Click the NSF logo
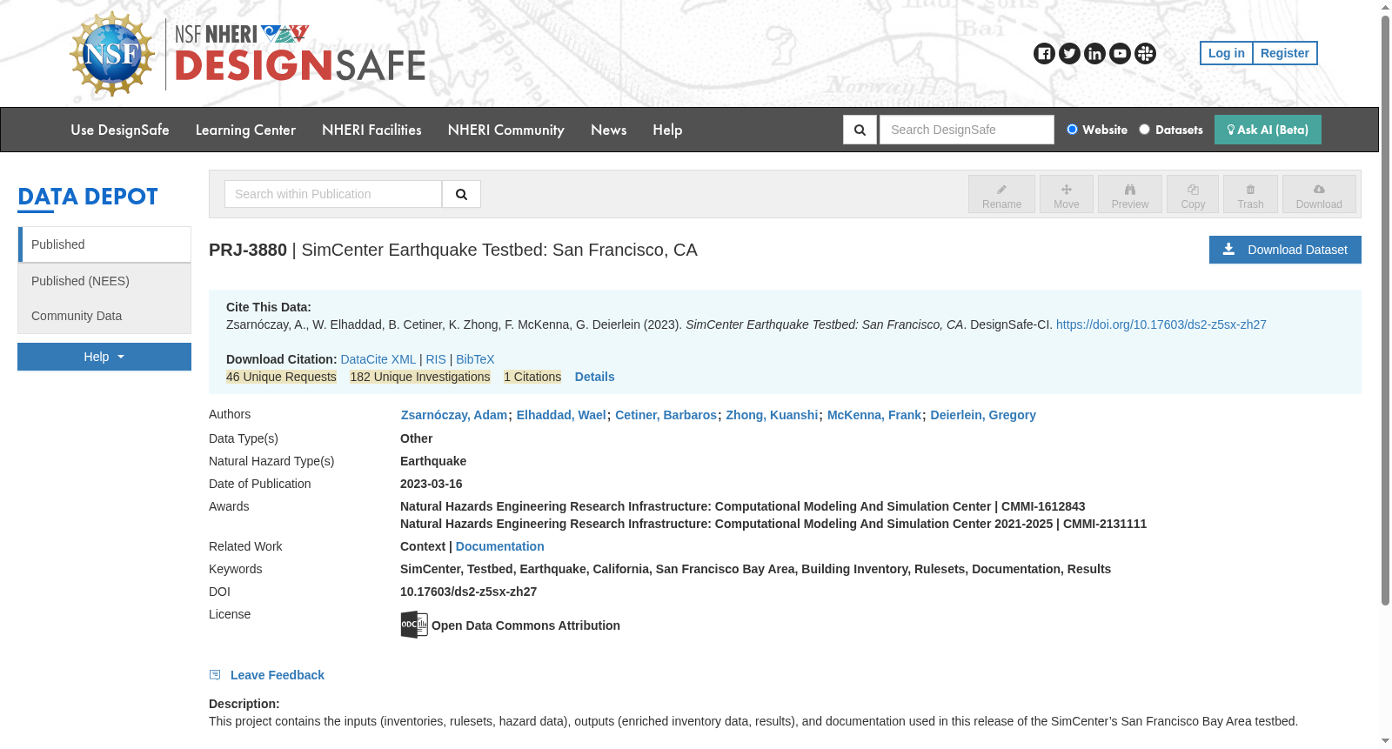Screen dimensions: 1392x749 point(112,54)
